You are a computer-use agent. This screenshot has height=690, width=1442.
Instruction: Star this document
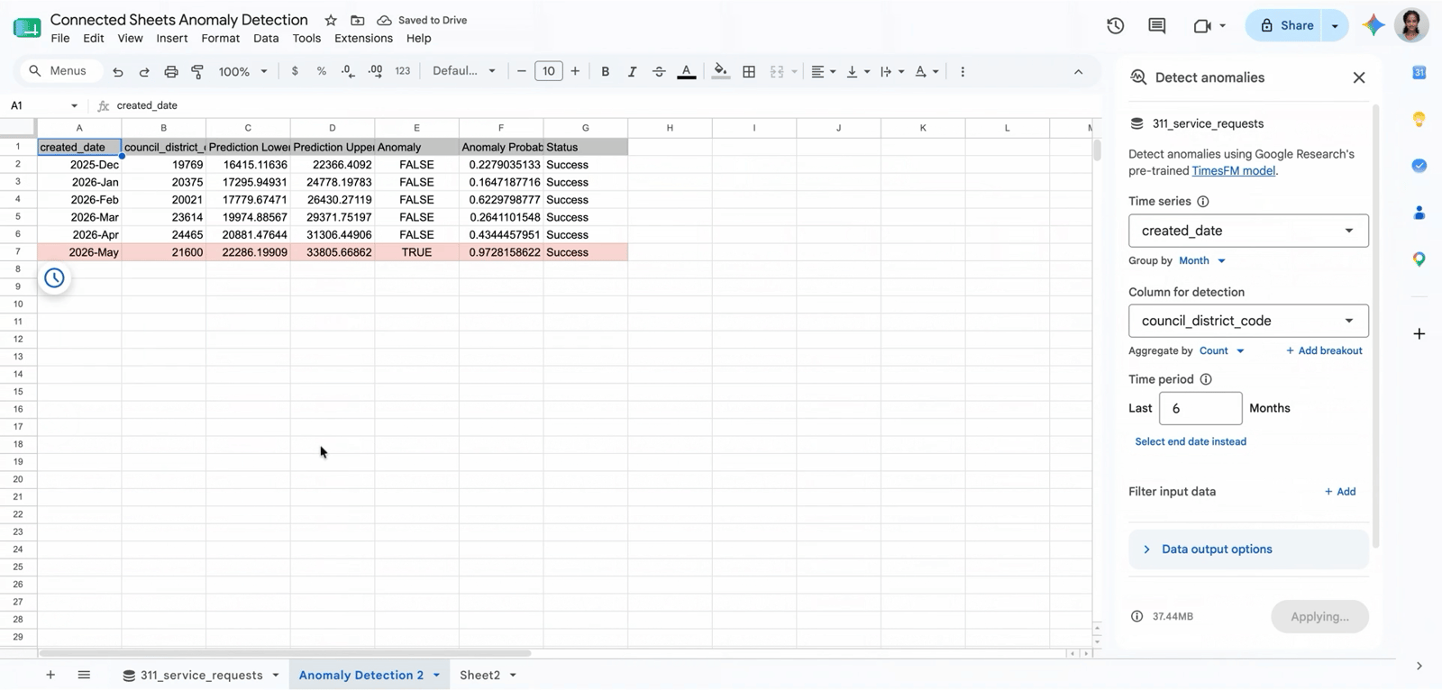tap(331, 20)
